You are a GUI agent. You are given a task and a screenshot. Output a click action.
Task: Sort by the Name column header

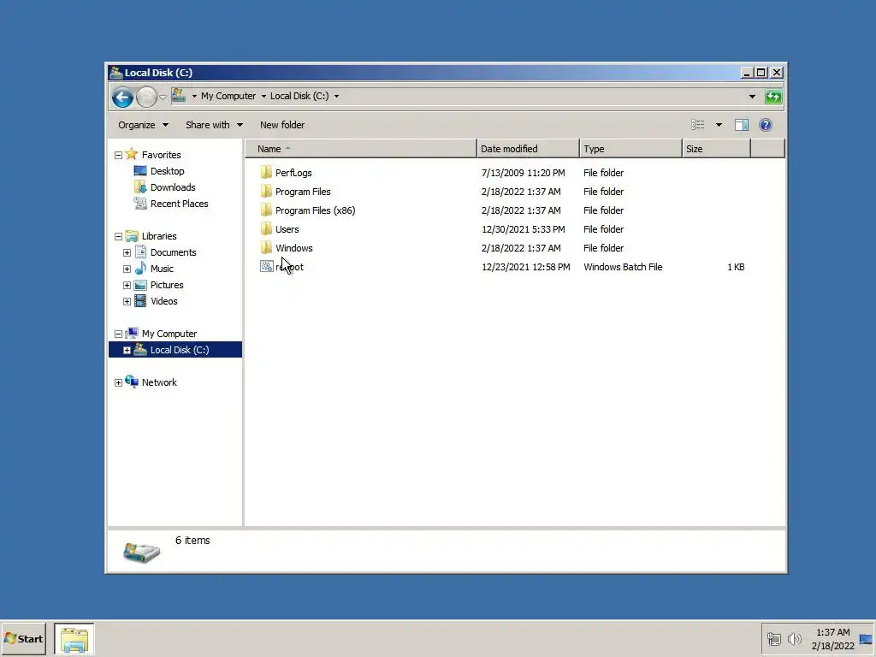361,149
